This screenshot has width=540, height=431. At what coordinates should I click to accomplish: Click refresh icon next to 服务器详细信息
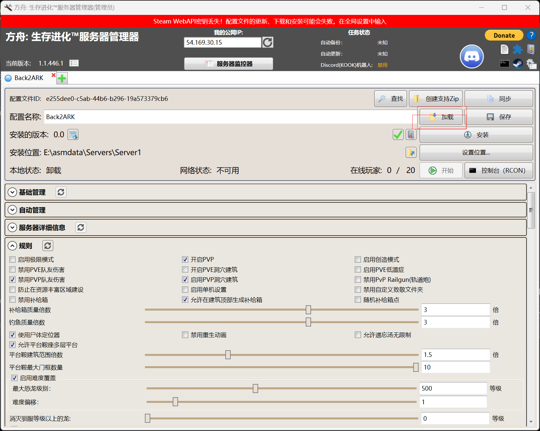(x=81, y=228)
